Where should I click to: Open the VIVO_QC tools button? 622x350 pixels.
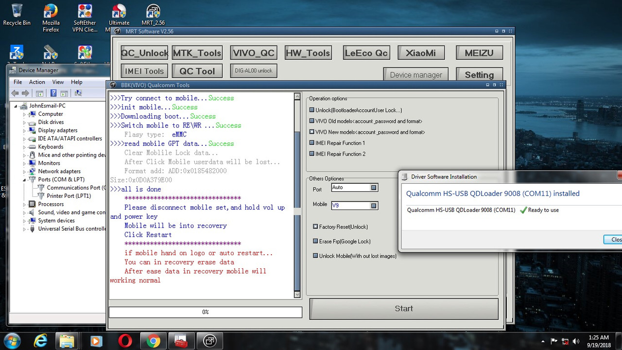(x=254, y=53)
